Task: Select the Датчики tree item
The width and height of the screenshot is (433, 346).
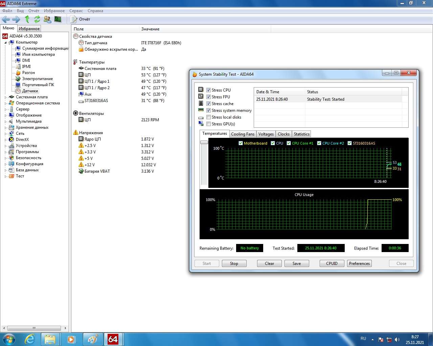Action: 30,91
